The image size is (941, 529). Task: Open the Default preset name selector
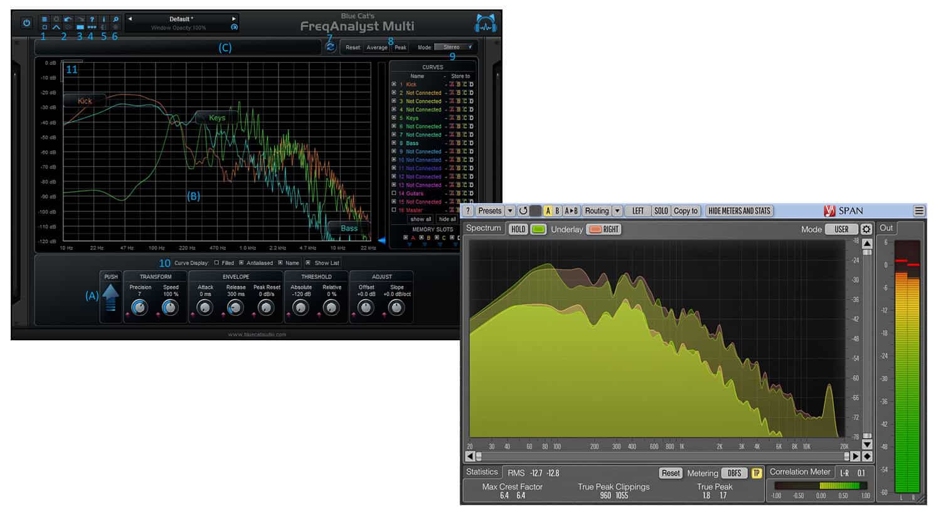point(181,19)
